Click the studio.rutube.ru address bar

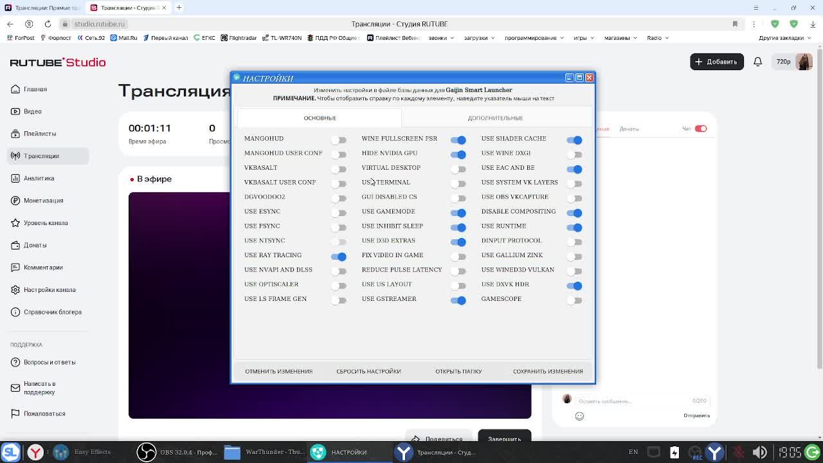coord(99,24)
